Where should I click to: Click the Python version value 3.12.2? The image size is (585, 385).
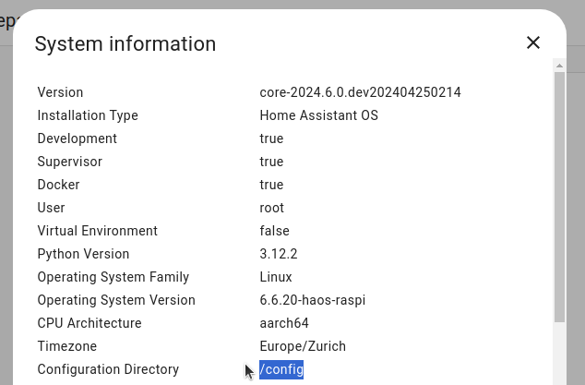(x=278, y=254)
